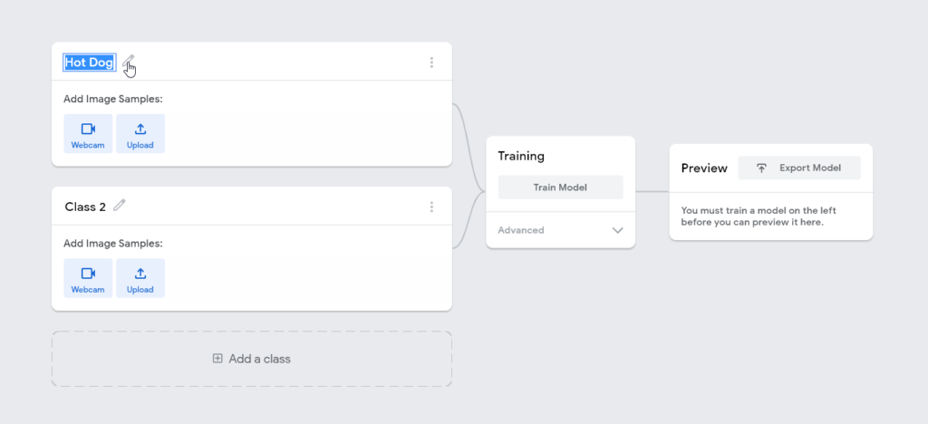Click the Export Model button text
Viewport: 928px width, 424px height.
coord(810,168)
